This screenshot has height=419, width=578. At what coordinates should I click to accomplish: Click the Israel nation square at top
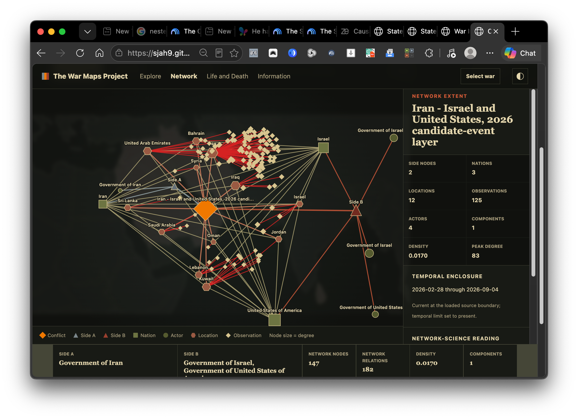[x=323, y=148]
